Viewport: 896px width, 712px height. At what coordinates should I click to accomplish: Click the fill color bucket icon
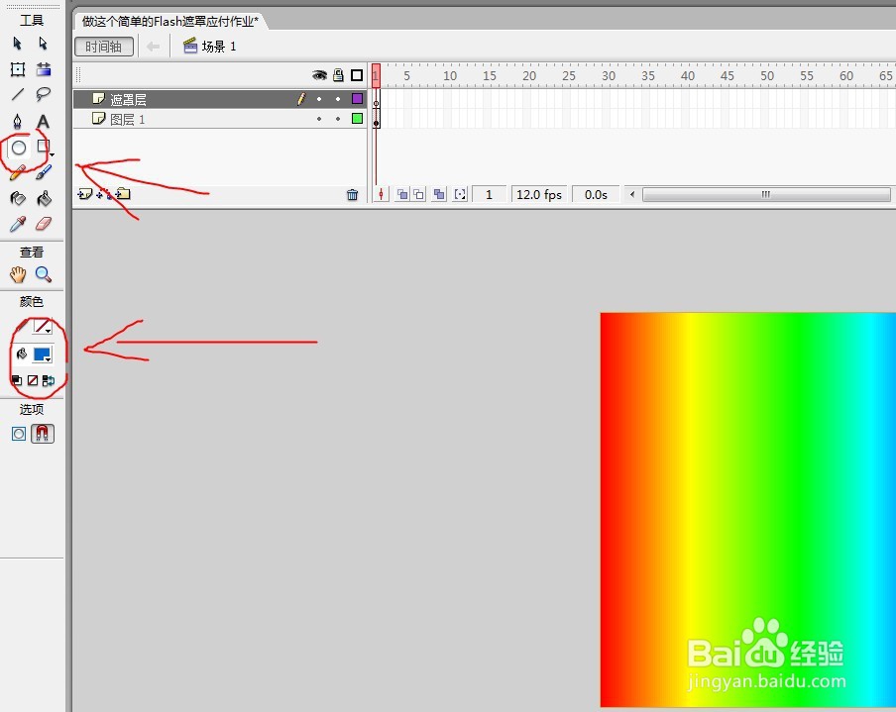click(x=21, y=354)
